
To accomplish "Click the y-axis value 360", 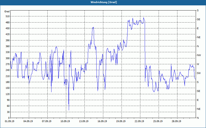I will 8,46.
